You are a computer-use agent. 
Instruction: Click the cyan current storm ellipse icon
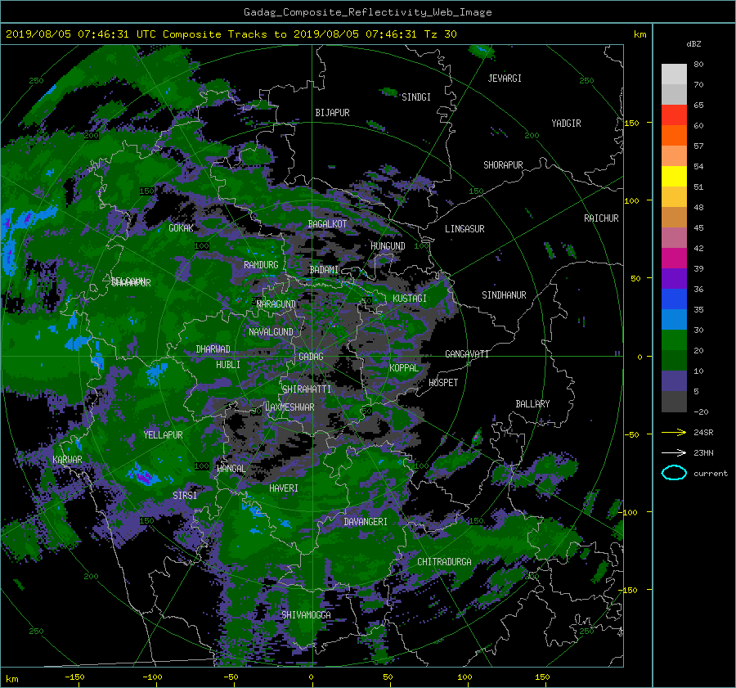click(x=674, y=473)
